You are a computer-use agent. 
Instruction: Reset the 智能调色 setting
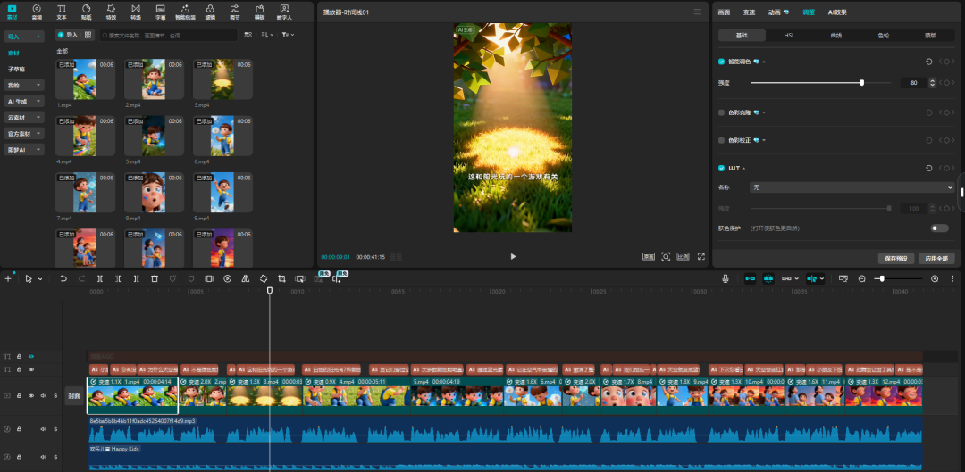coord(929,62)
